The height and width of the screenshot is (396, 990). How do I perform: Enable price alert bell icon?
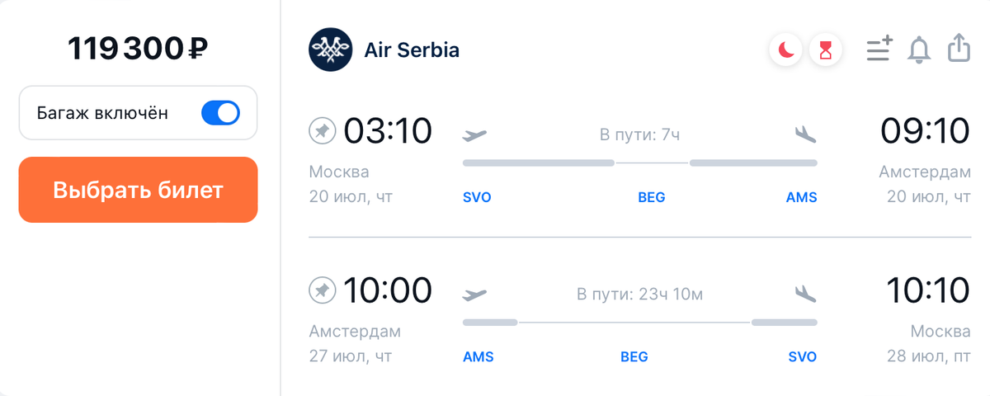pos(918,50)
